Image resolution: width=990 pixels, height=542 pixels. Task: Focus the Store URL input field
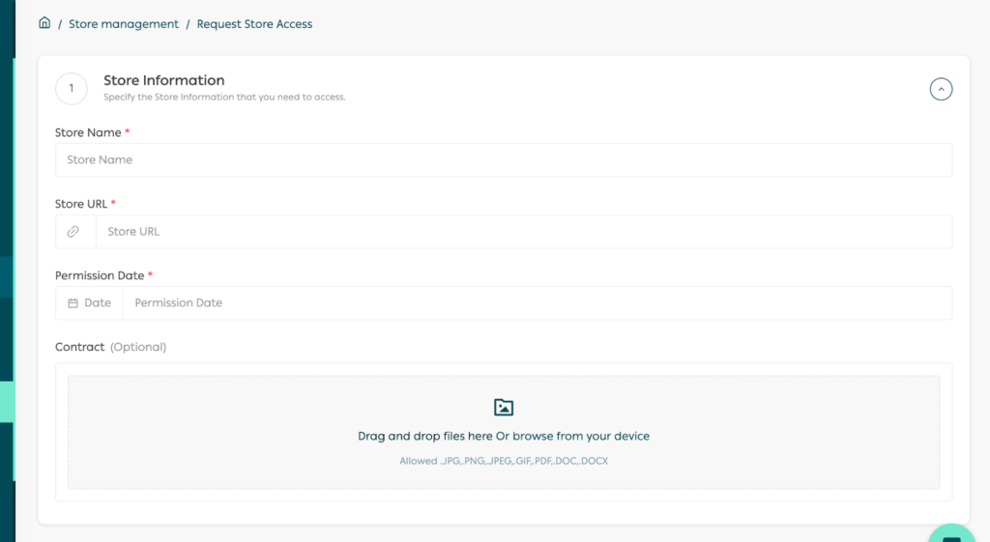(523, 232)
